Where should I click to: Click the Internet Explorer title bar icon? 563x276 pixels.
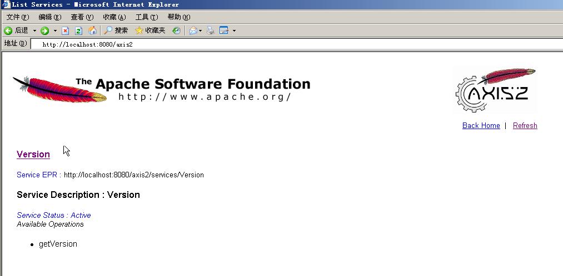[x=6, y=4]
